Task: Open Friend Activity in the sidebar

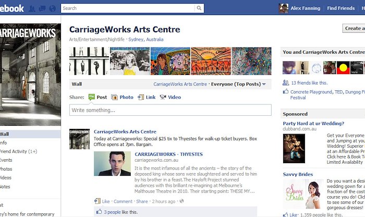Action: [x=18, y=151]
